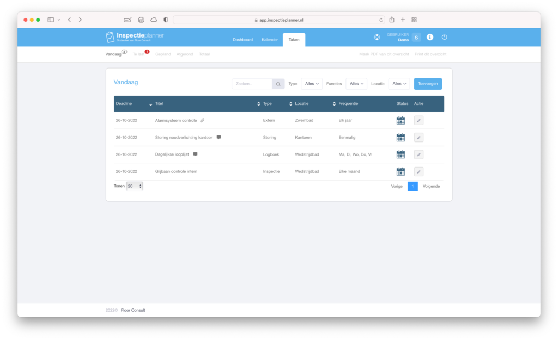
Task: Click the Toevoegen button
Action: click(x=427, y=84)
